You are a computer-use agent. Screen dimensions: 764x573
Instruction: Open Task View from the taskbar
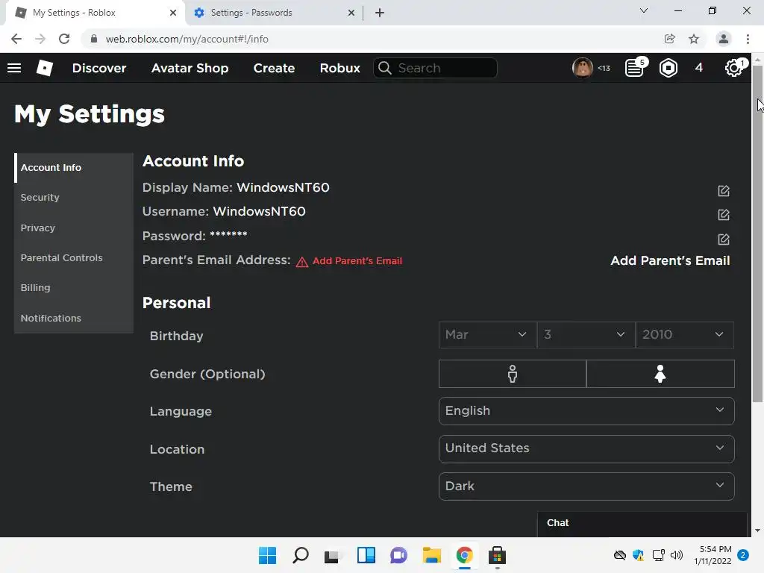tap(333, 555)
